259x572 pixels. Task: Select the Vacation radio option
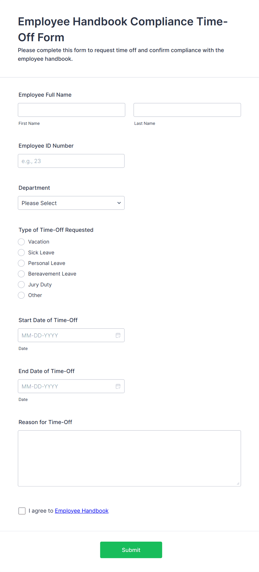(21, 242)
